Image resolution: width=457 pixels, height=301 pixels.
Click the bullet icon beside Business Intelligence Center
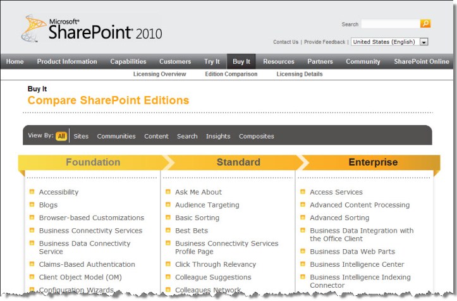[x=303, y=264]
